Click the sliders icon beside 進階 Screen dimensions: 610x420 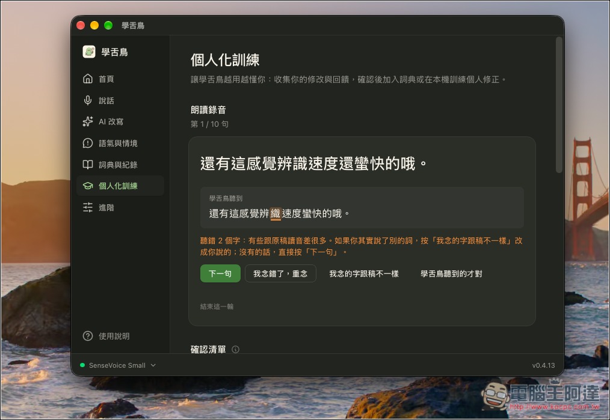[x=88, y=207]
